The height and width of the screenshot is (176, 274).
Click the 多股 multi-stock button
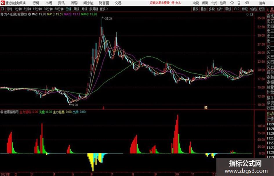click(212, 9)
